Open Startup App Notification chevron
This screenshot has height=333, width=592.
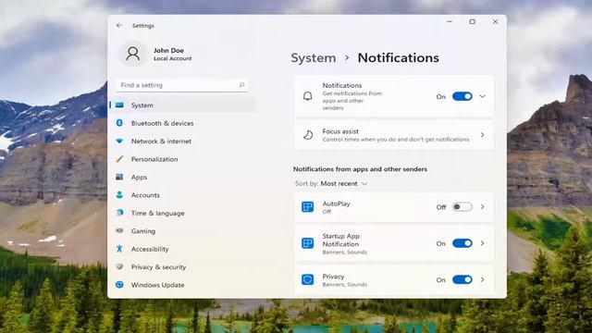coord(482,243)
